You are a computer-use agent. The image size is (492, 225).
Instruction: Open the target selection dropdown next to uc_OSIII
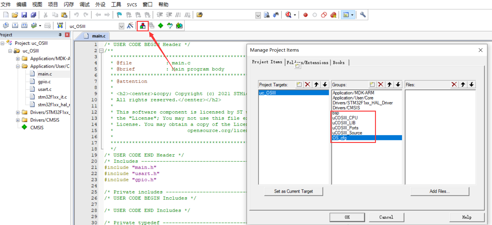point(121,26)
